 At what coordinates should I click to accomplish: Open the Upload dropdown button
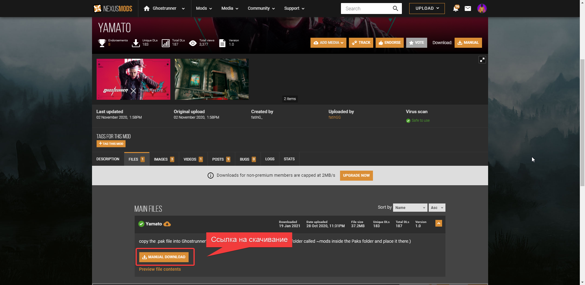(427, 9)
